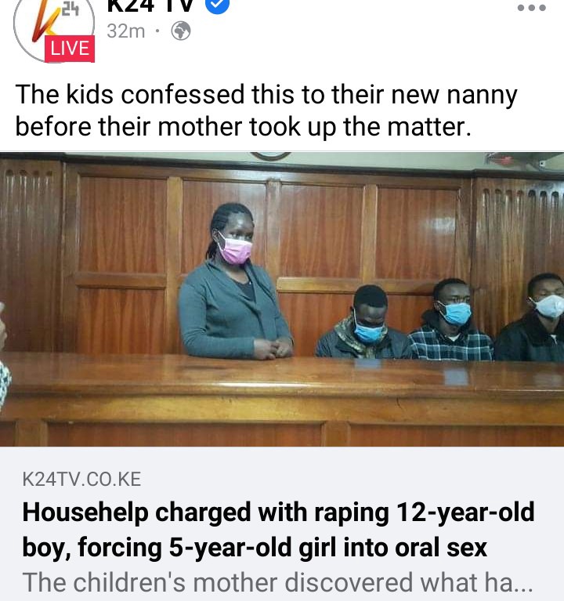Click the wall clock atop the photo
The width and height of the screenshot is (564, 601).
pos(271,156)
